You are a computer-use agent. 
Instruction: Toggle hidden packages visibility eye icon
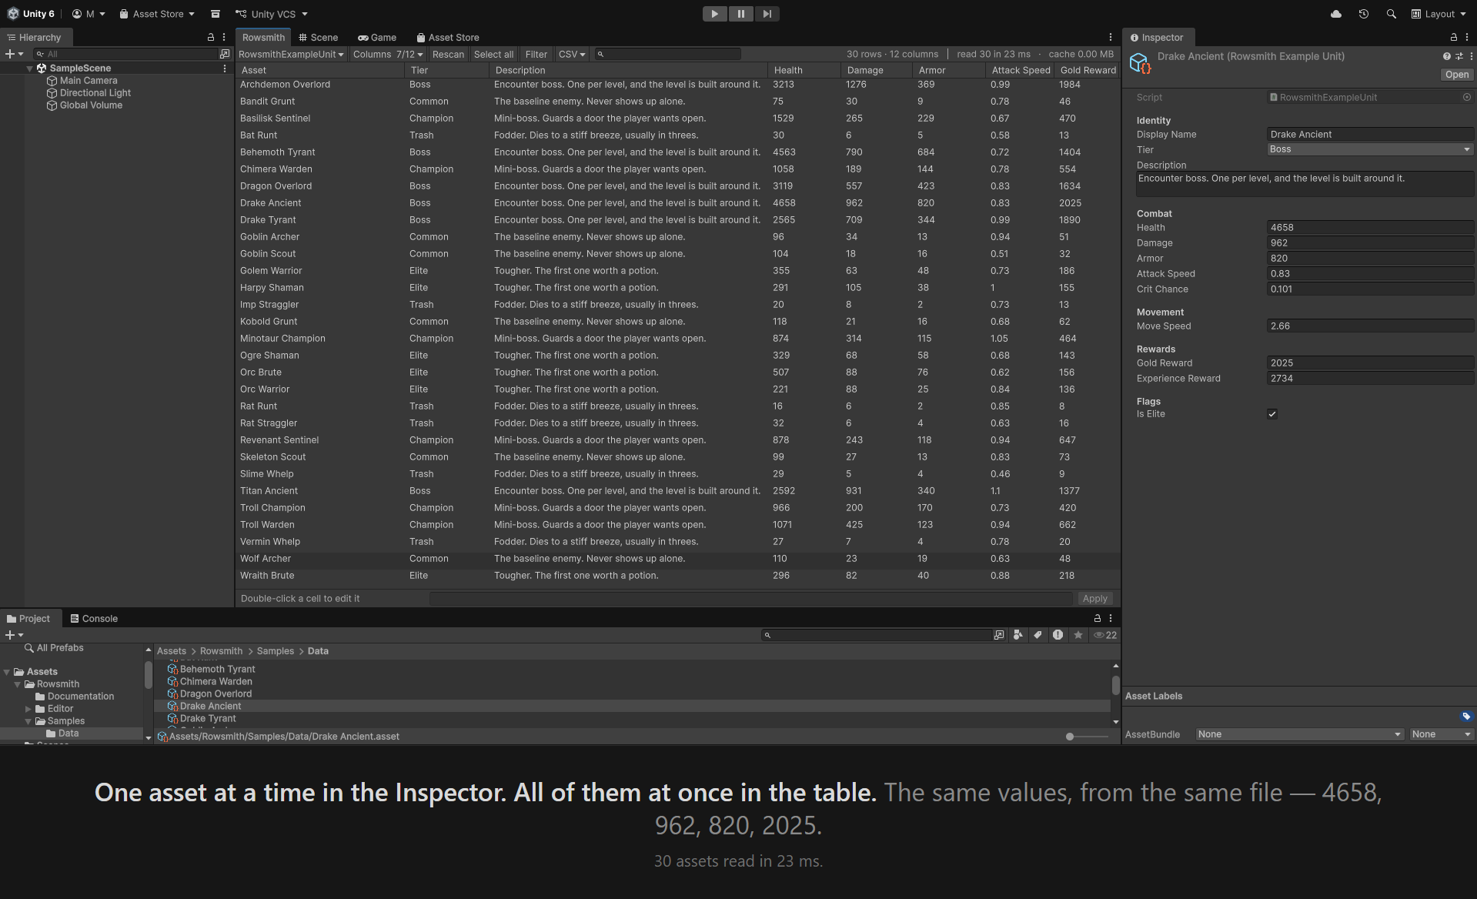point(1105,635)
